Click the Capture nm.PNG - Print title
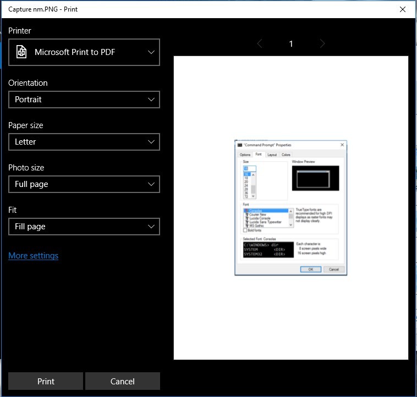417x397 pixels. point(43,9)
